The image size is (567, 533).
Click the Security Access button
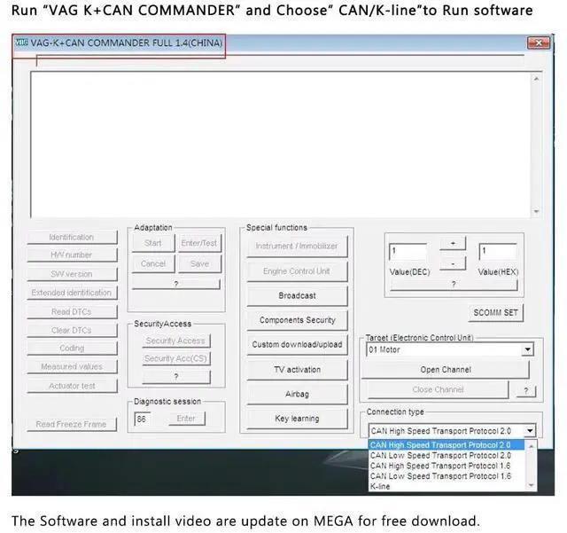click(x=176, y=341)
